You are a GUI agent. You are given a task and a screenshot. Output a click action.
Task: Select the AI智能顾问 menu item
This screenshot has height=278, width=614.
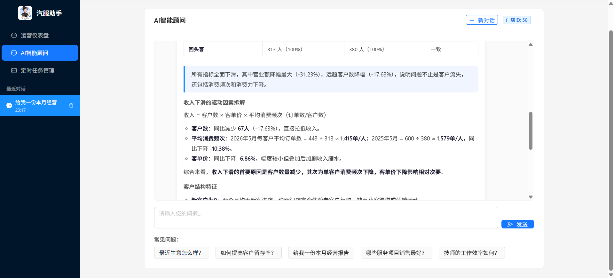pos(40,53)
